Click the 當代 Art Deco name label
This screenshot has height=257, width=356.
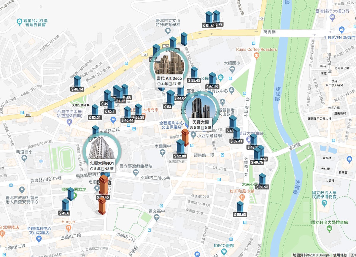click(169, 79)
